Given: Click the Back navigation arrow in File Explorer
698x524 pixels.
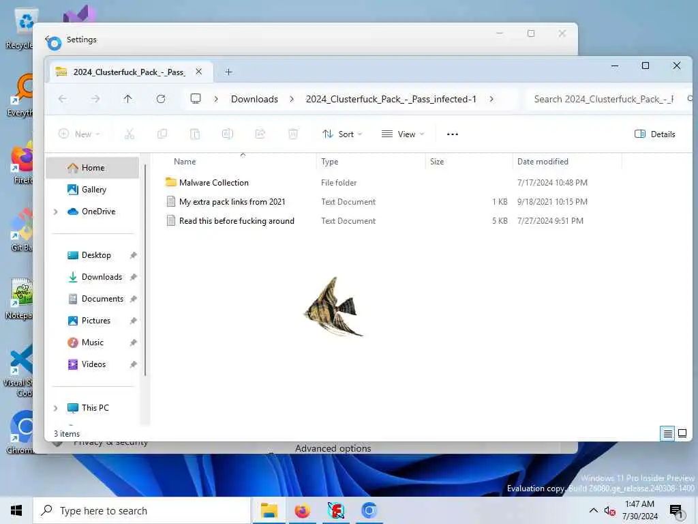Looking at the screenshot, I should point(63,99).
